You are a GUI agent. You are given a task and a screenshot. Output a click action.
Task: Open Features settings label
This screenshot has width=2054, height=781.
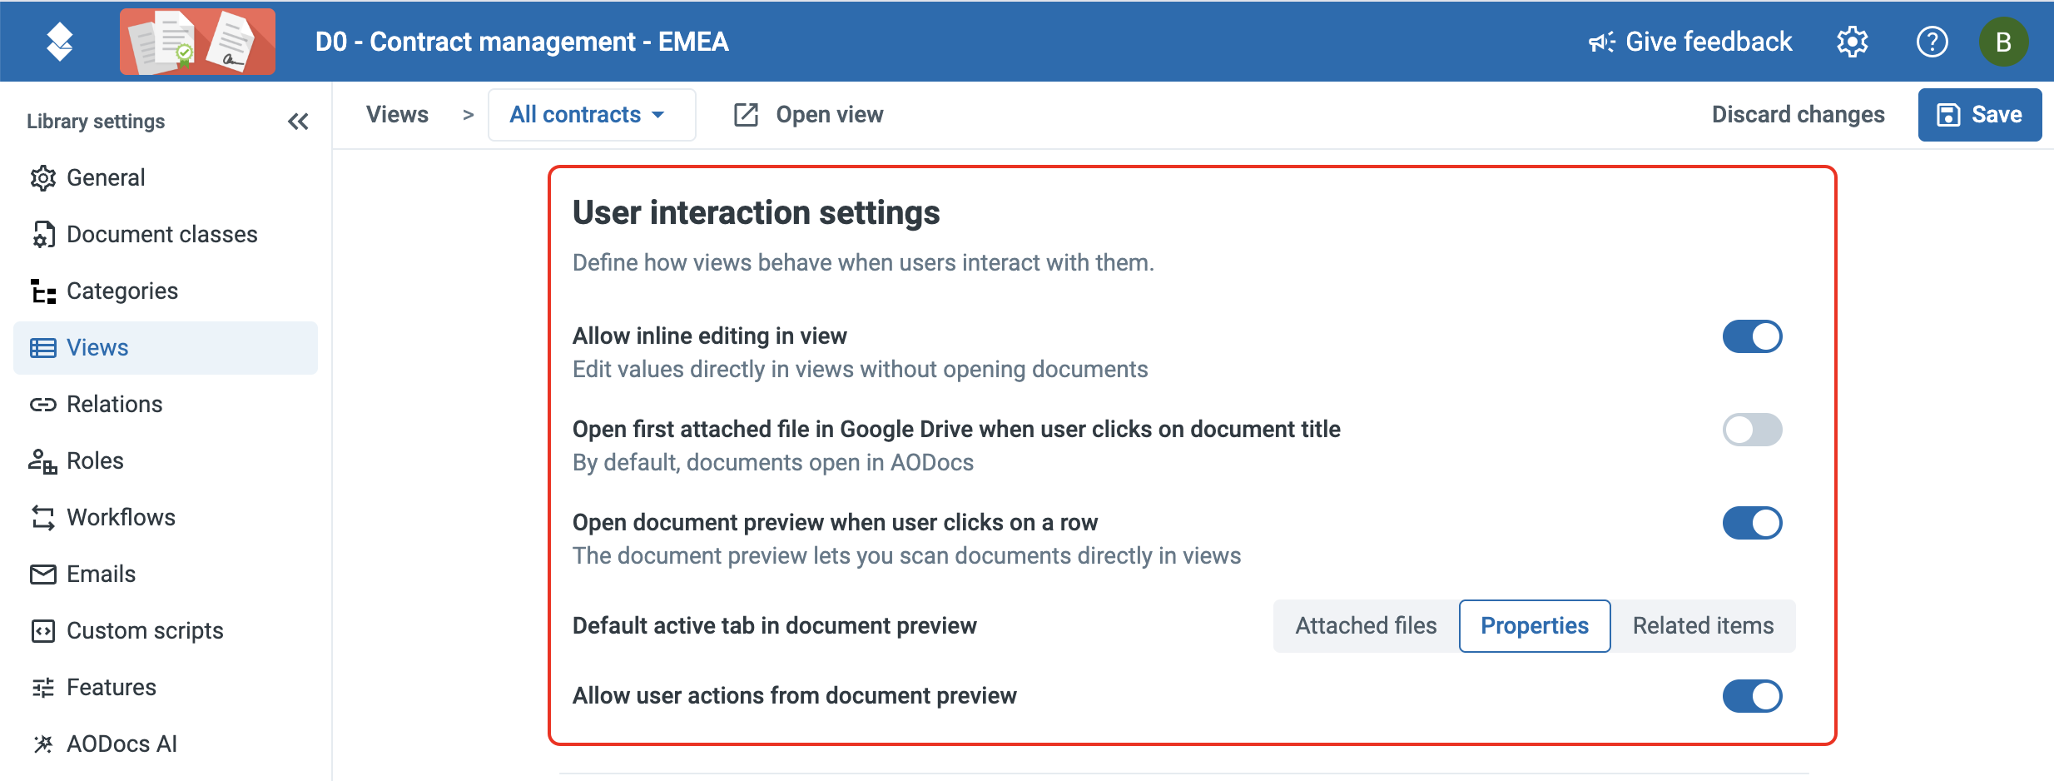(112, 688)
